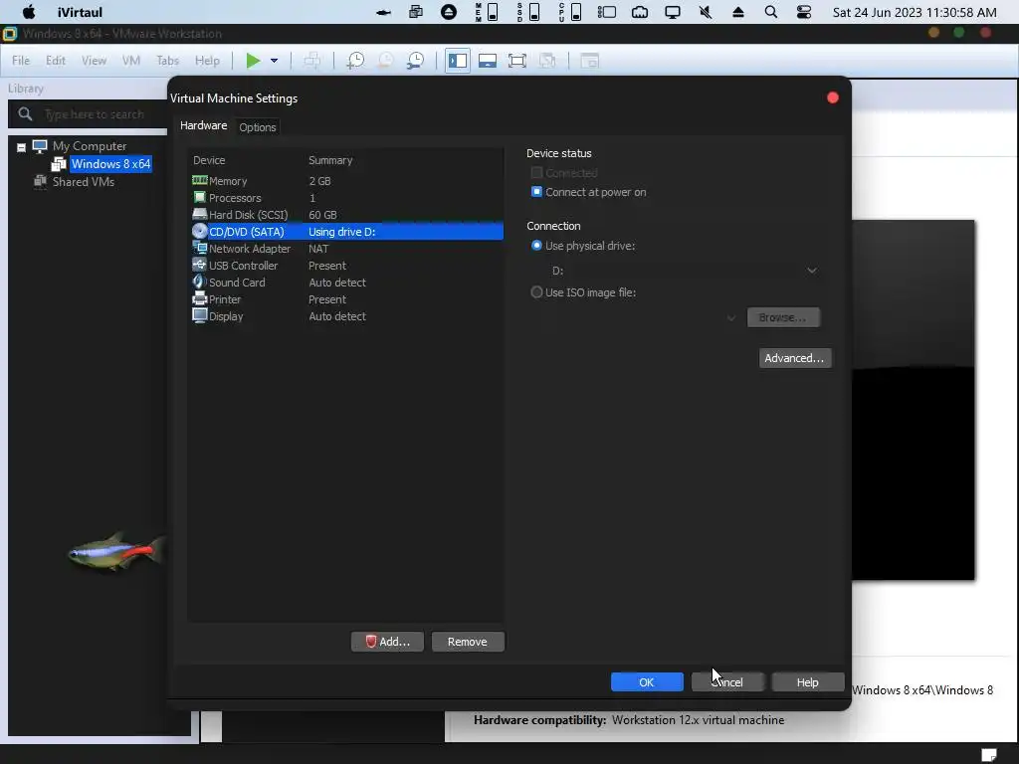Click the Add... button
1019x764 pixels.
click(387, 642)
